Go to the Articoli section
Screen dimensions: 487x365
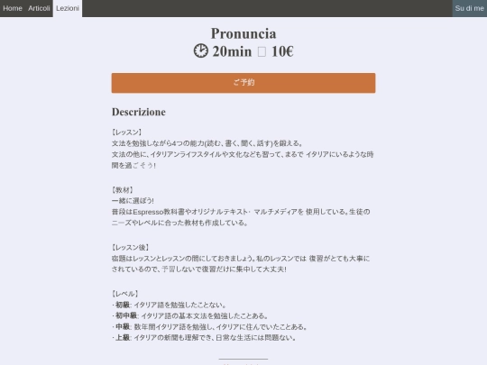(39, 8)
